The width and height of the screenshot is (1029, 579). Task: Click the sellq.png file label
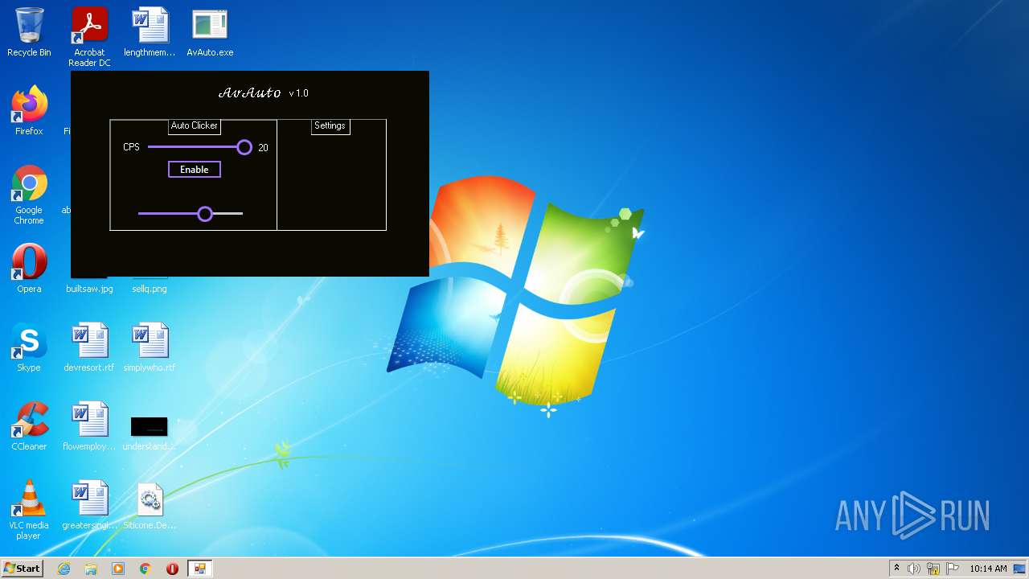pos(150,289)
